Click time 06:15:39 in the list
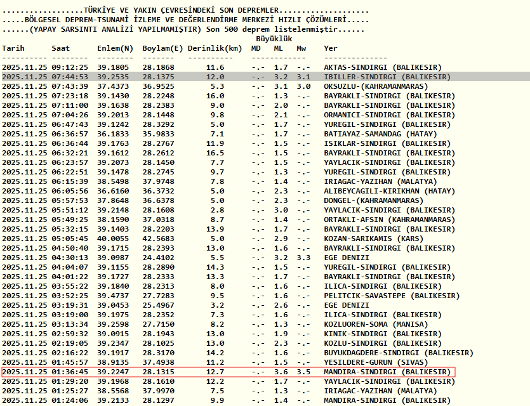The image size is (530, 406). pos(70,181)
